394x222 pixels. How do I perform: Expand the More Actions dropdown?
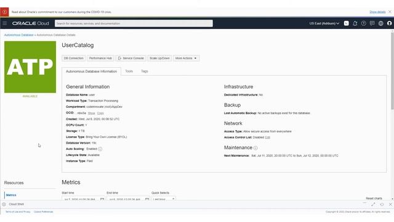186,58
